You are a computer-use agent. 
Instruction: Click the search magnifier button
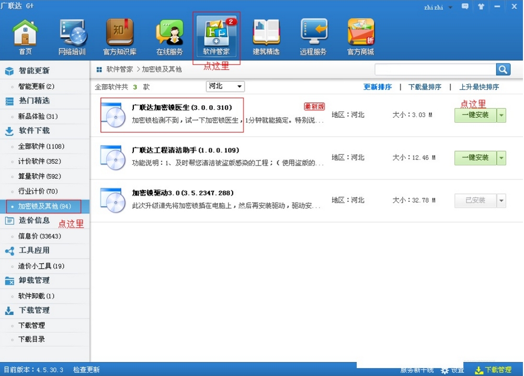tap(503, 70)
